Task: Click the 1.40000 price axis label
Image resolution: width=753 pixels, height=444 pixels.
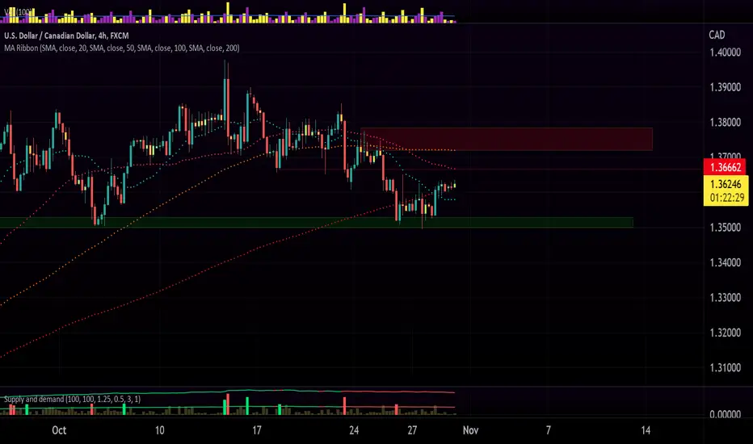Action: click(726, 52)
